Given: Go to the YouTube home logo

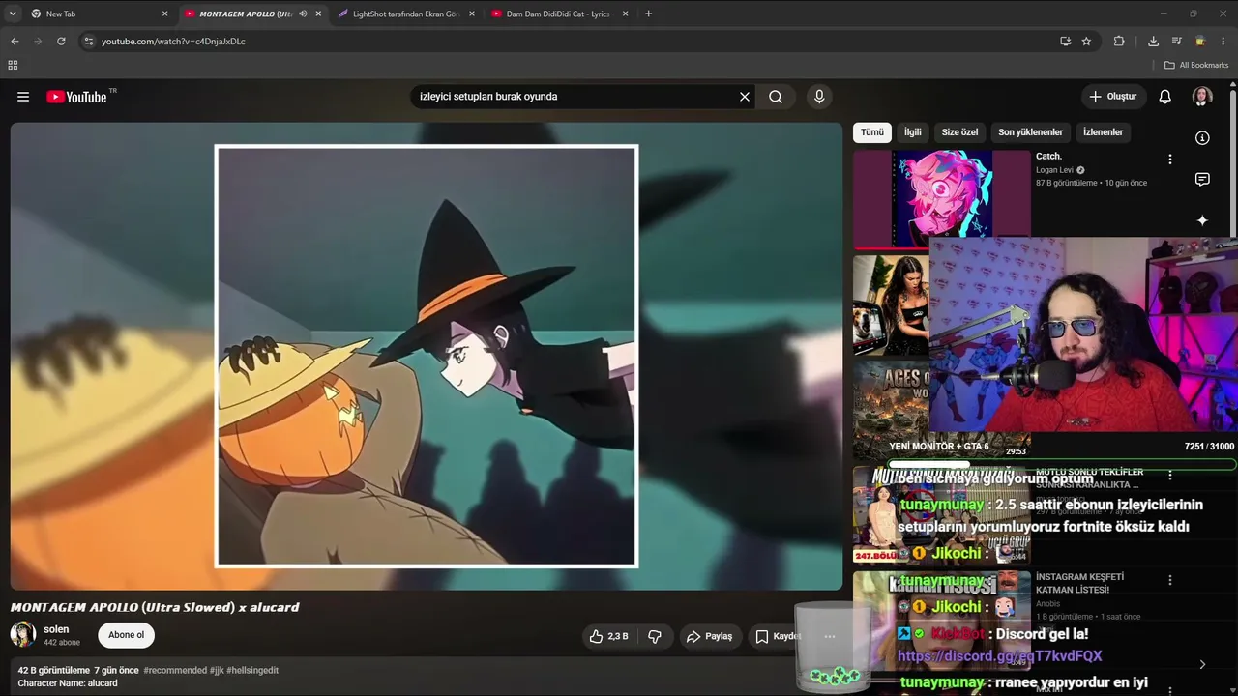Looking at the screenshot, I should pos(76,97).
